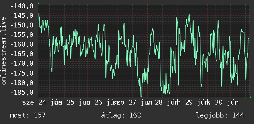Click the 'most: 157' current value text
The height and width of the screenshot is (124, 254).
(28, 115)
